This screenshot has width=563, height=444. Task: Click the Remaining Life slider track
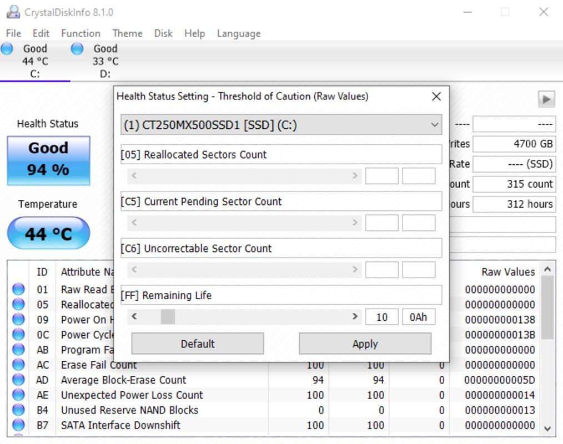tap(250, 316)
